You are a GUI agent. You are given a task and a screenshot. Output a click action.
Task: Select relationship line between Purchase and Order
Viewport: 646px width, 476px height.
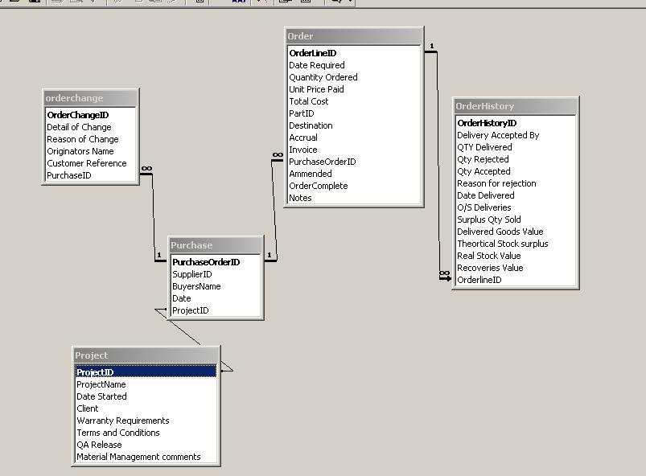point(274,210)
